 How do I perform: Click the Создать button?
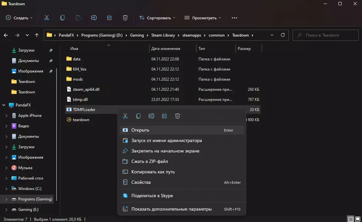click(19, 18)
